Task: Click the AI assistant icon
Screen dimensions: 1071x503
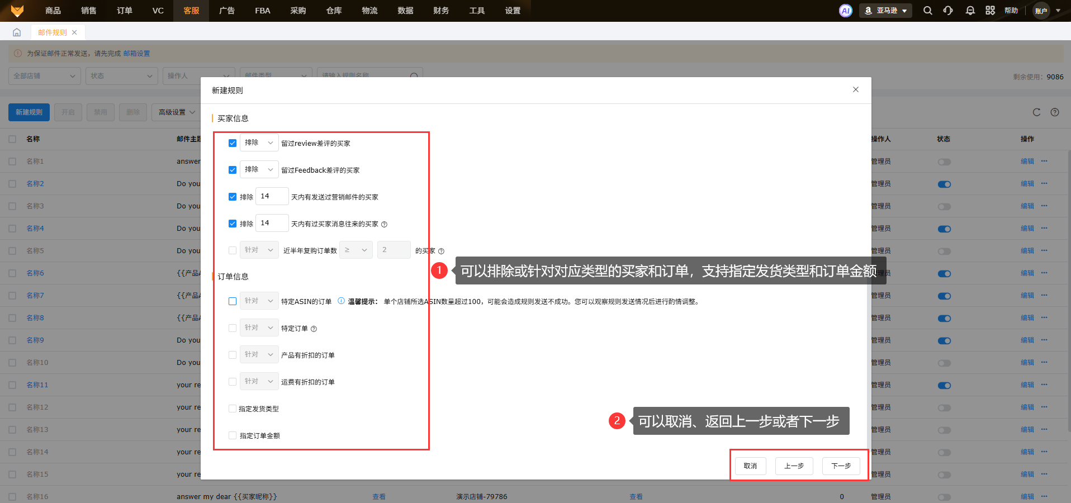Action: (x=845, y=11)
